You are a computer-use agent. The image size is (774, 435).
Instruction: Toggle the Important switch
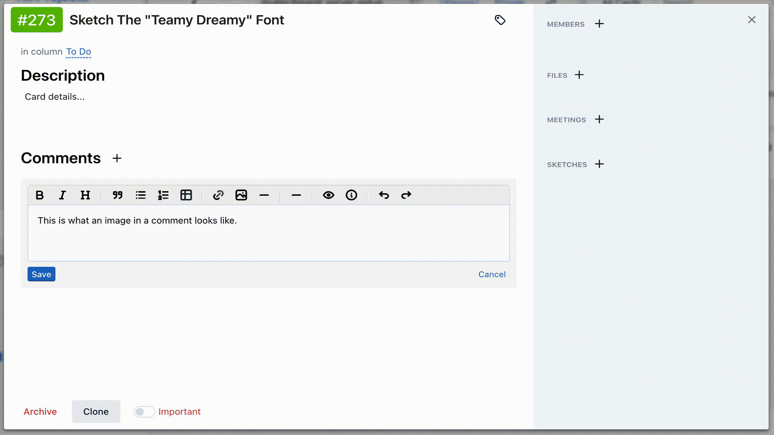[144, 412]
